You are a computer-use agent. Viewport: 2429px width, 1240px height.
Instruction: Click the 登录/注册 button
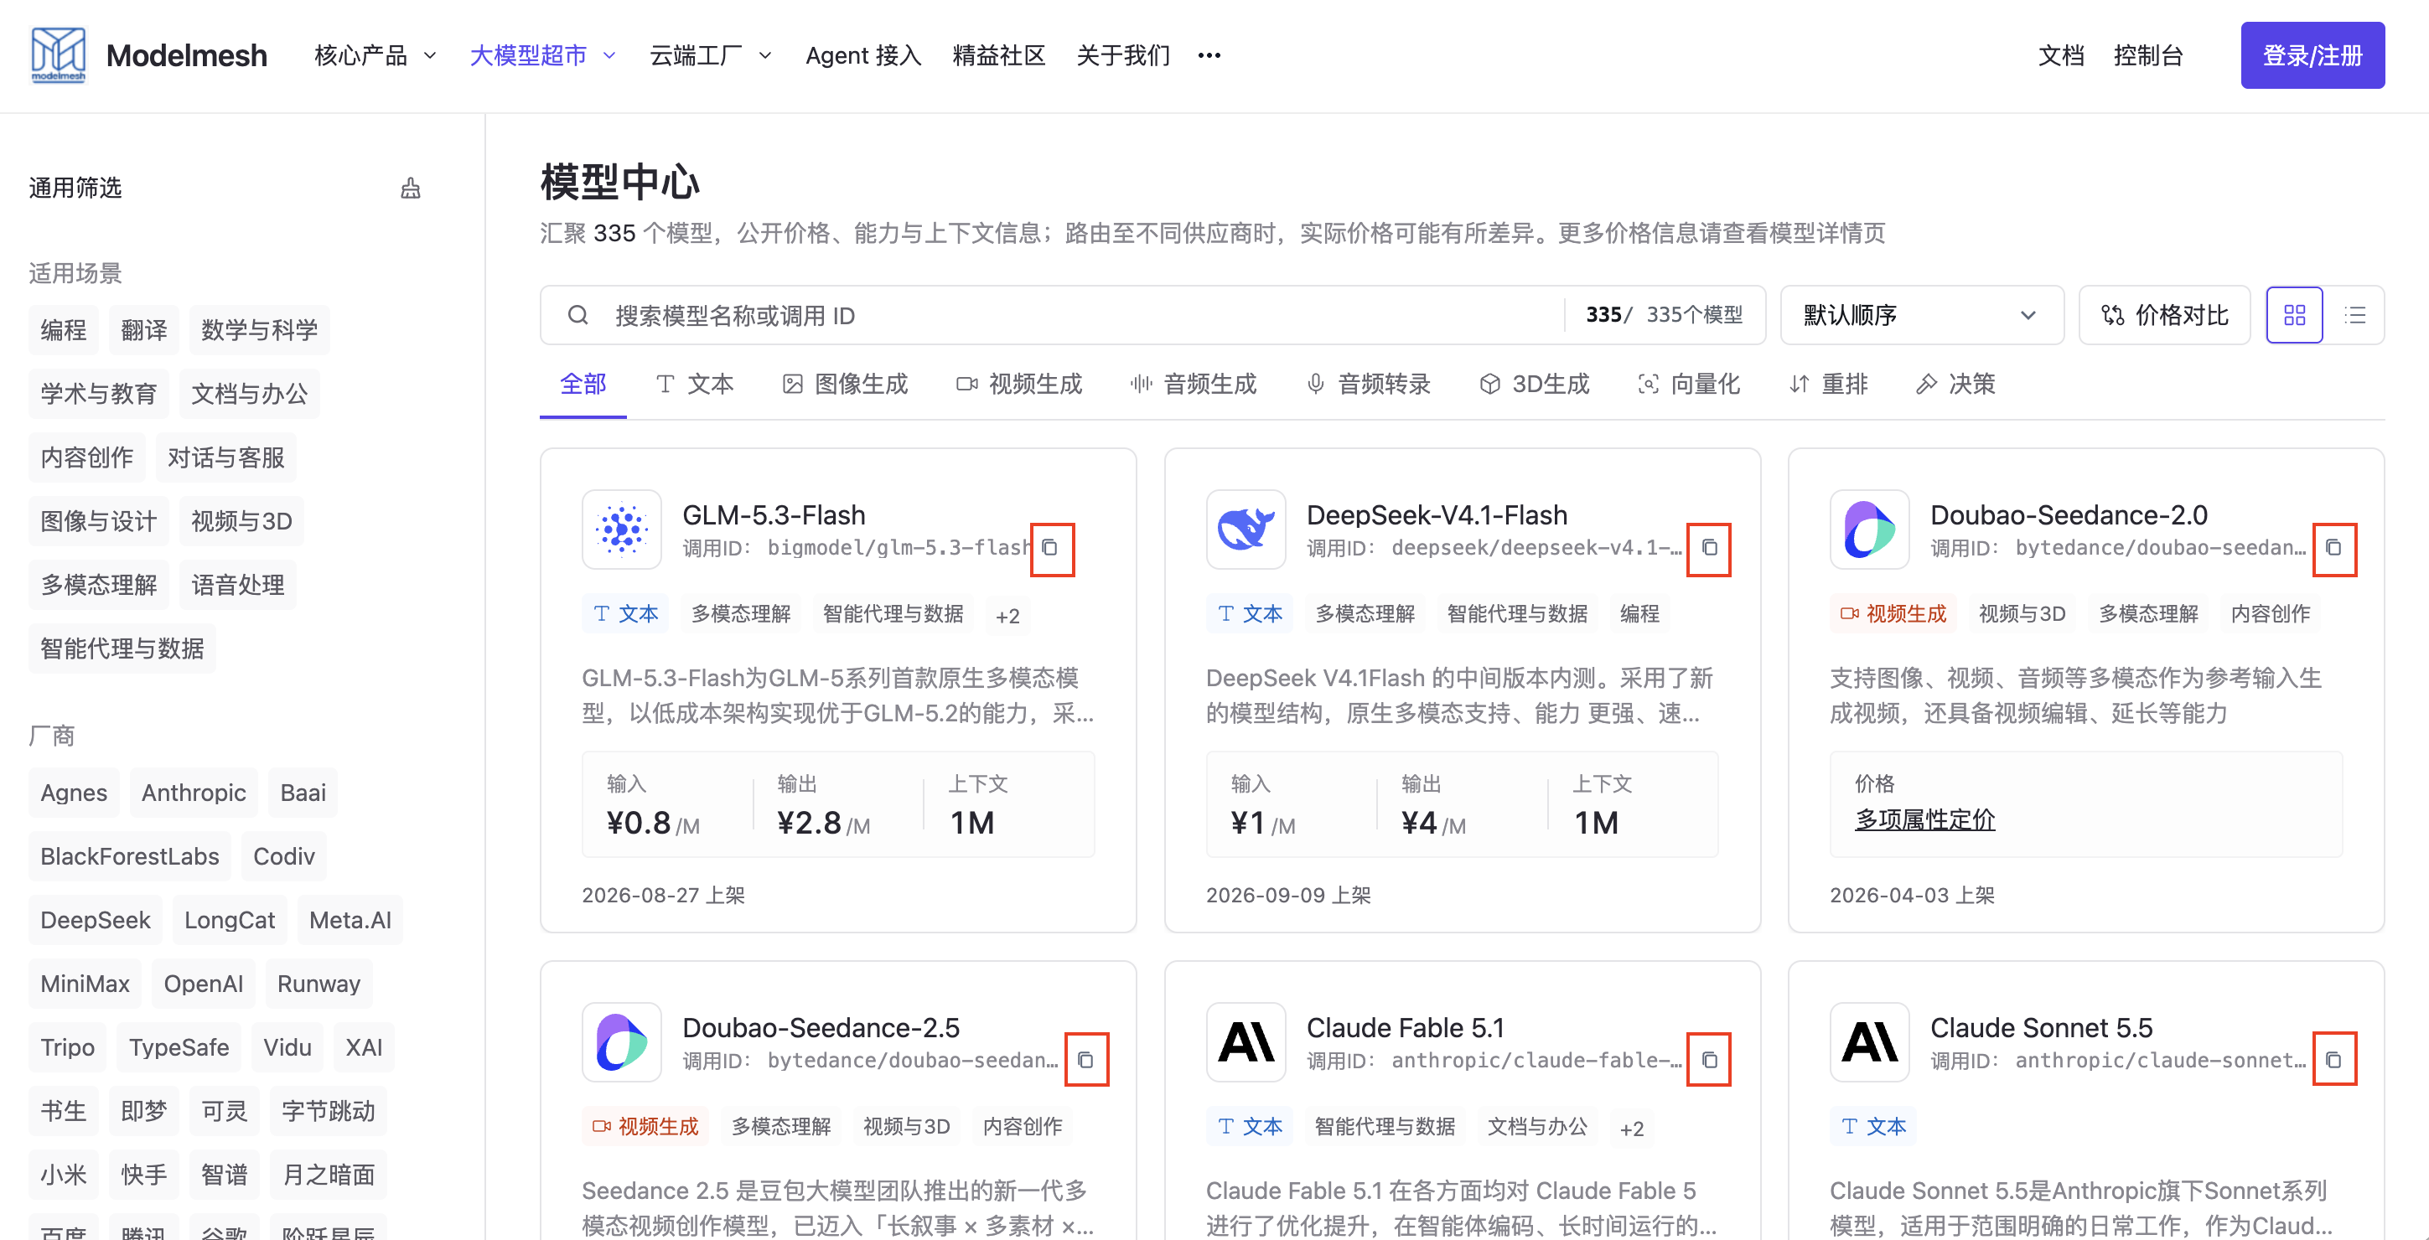2312,55
